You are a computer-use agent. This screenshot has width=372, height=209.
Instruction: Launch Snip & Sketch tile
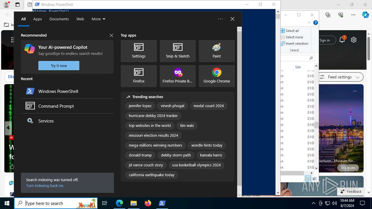[178, 51]
